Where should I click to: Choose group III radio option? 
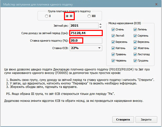pos(89,16)
